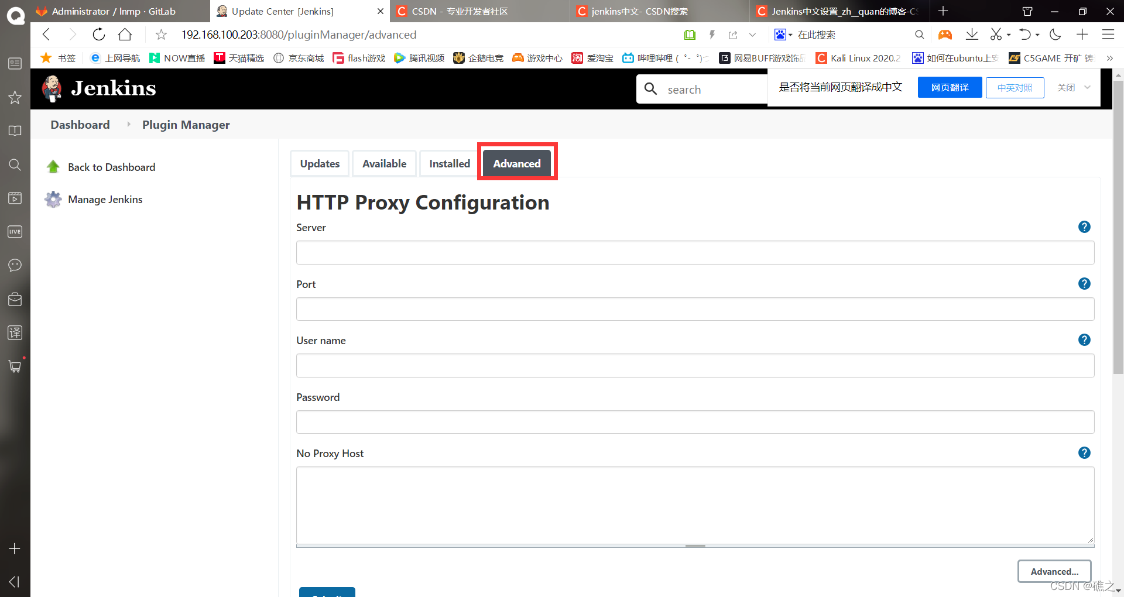Open the downloads icon in toolbar
Image resolution: width=1124 pixels, height=597 pixels.
tap(972, 35)
